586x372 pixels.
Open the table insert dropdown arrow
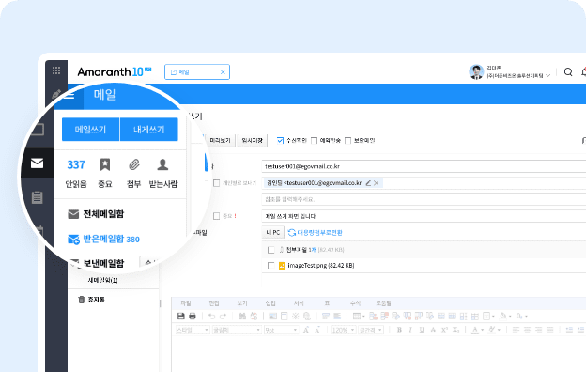pos(363,317)
